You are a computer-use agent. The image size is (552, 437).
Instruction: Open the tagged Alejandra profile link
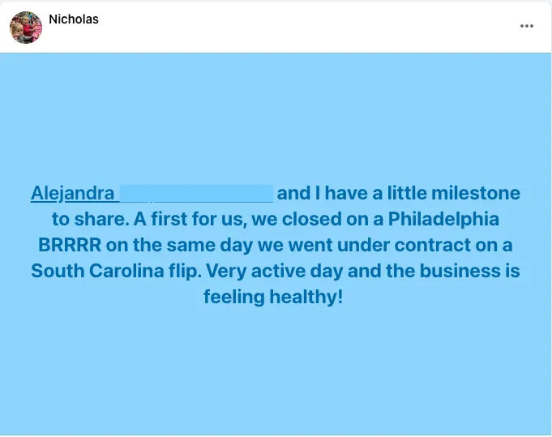pyautogui.click(x=72, y=193)
